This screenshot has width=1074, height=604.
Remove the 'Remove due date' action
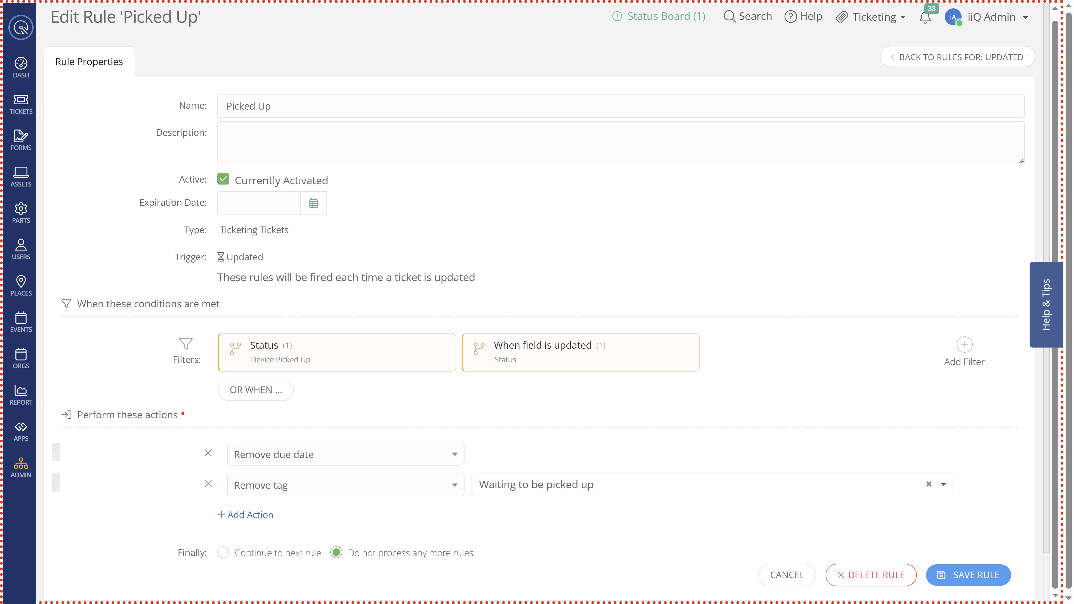pos(208,453)
